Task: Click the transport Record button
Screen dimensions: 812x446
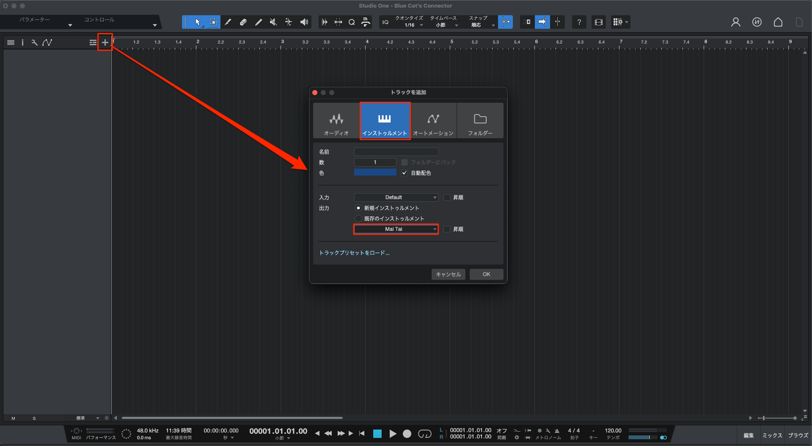Action: 407,434
